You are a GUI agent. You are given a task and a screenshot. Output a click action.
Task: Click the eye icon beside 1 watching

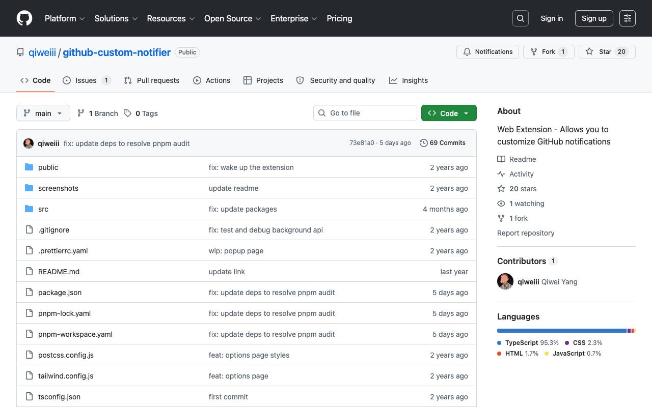click(501, 203)
